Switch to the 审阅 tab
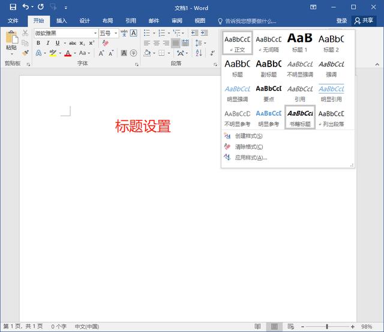 [177, 21]
